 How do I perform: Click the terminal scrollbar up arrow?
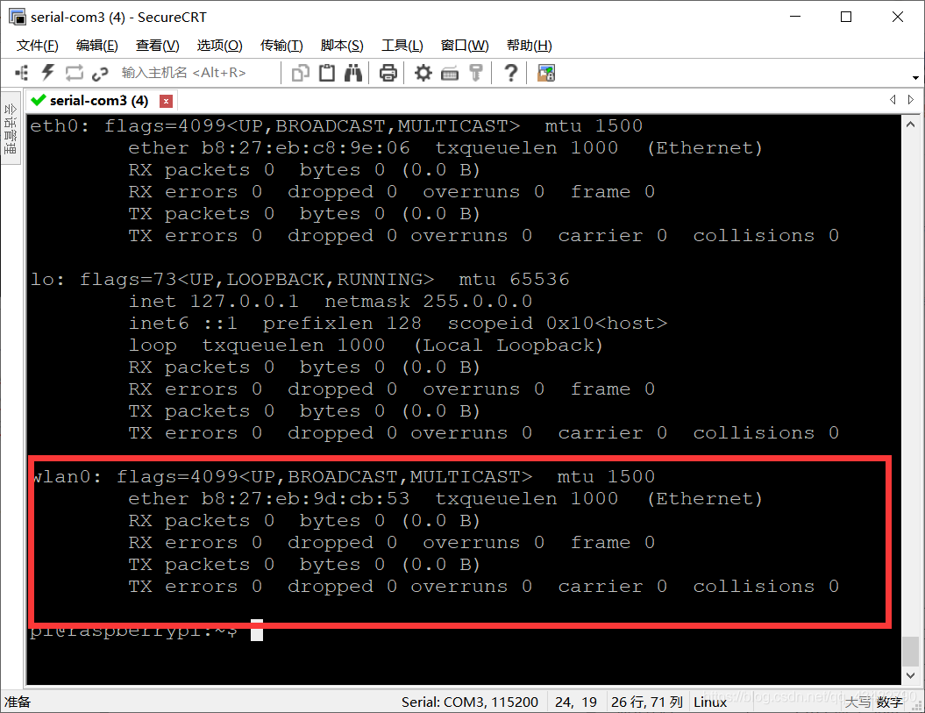tap(910, 125)
